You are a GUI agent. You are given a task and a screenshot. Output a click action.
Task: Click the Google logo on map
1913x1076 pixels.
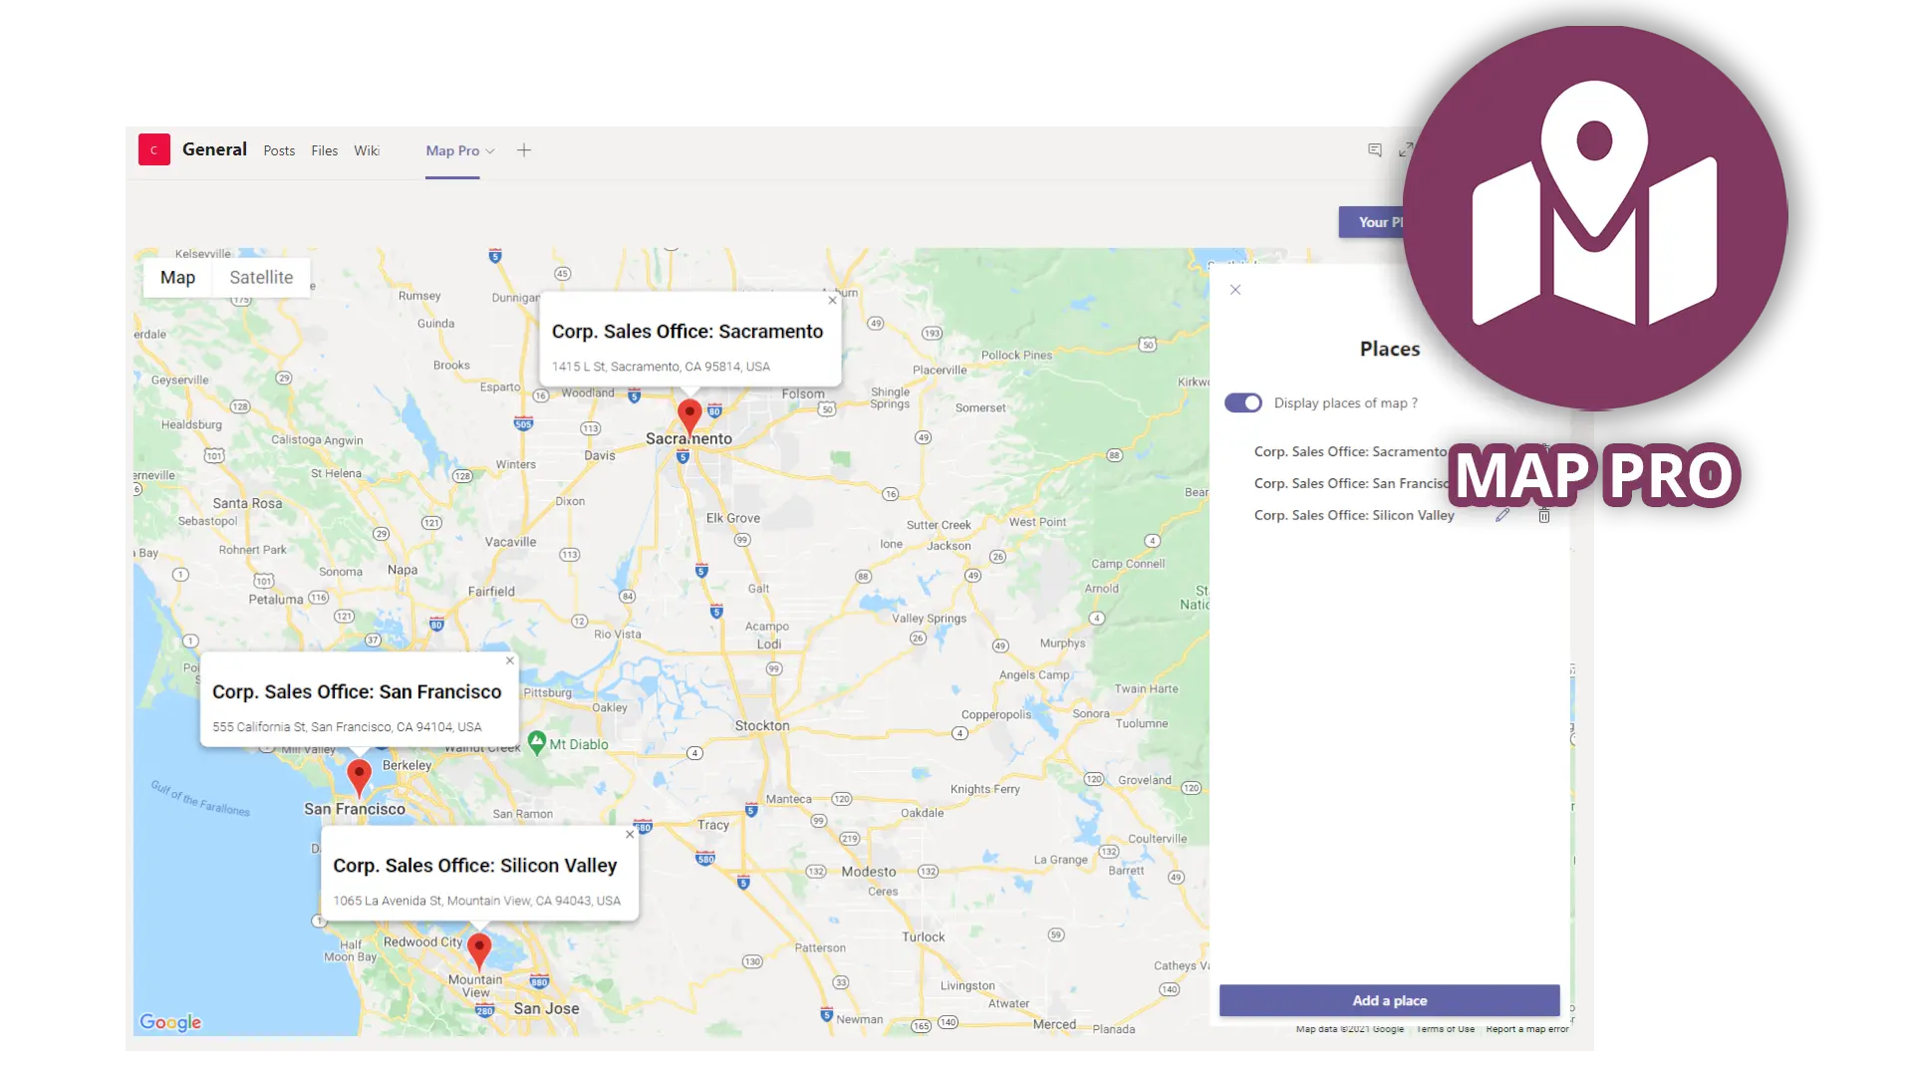click(x=170, y=1022)
